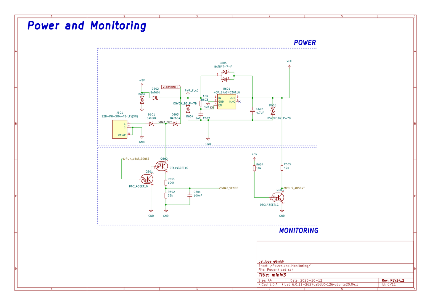431x305 pixels.
Task: Select the RUN_VBAT_SENSE hierarchical label
Action: (136, 159)
